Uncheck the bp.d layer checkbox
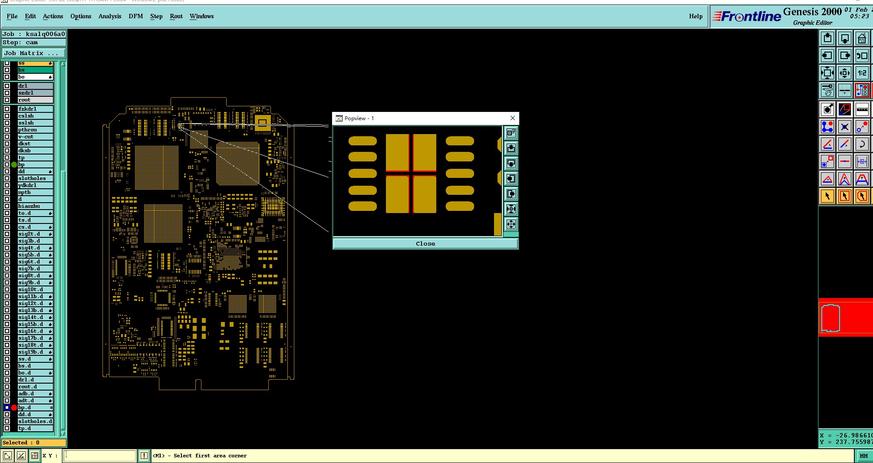 point(7,407)
